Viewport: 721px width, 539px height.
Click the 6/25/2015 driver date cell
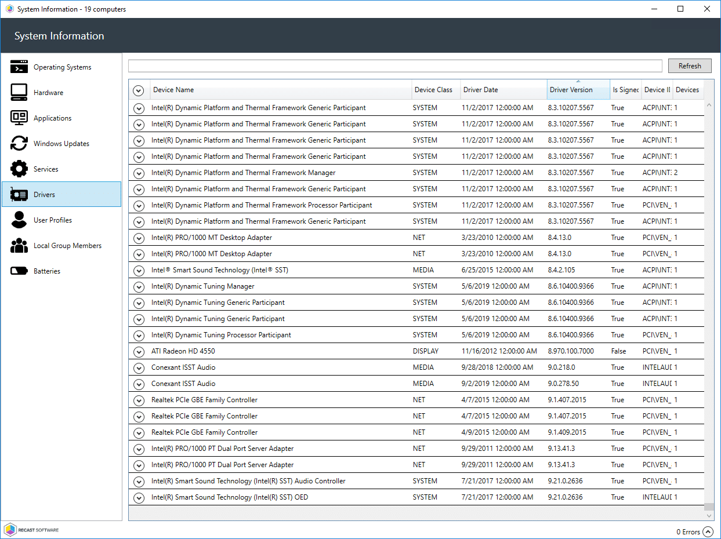(x=495, y=270)
